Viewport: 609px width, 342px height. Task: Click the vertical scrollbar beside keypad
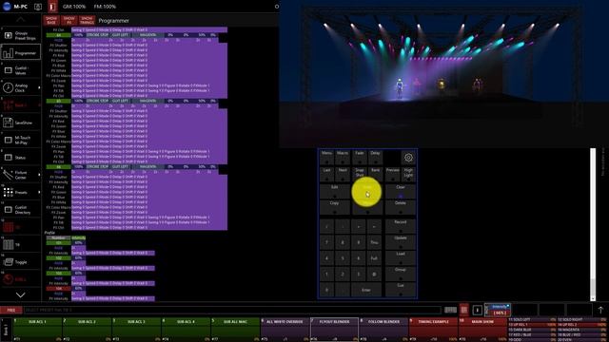[593, 224]
